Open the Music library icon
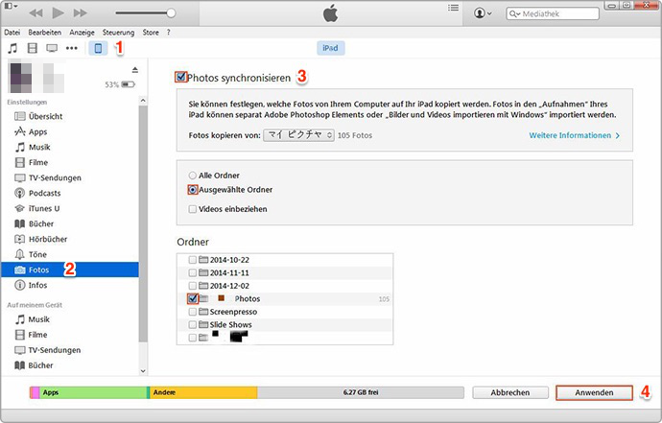Viewport: 662px width, 423px height. click(x=12, y=48)
